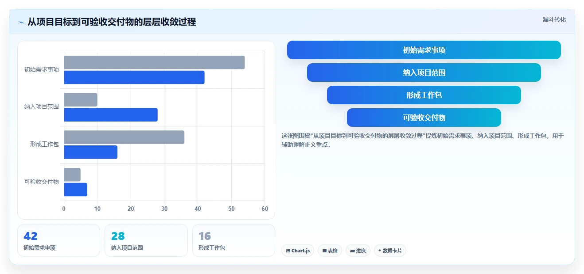Click the title 从项目目标到可验收交付物的层层收敛过程
This screenshot has height=274, width=584.
tap(112, 22)
